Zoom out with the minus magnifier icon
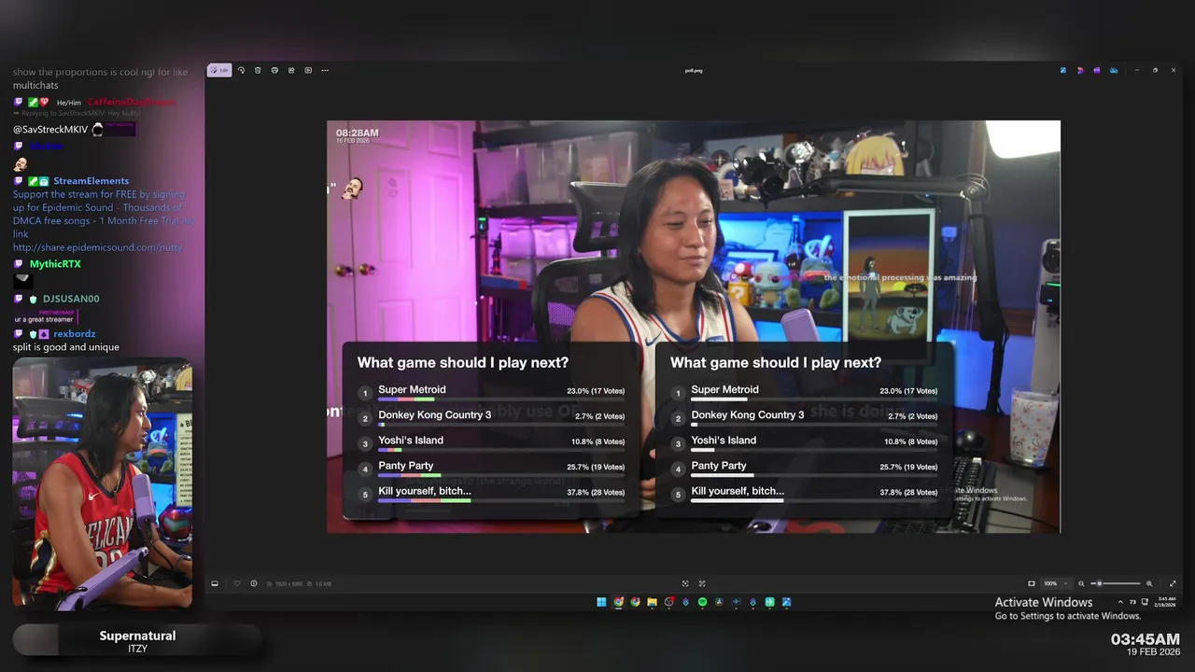 (1081, 583)
